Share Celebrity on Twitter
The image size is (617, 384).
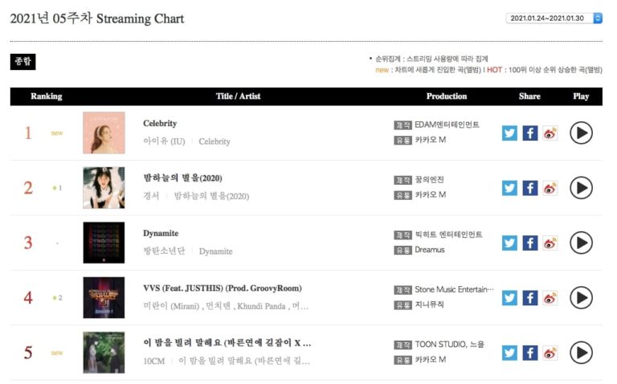click(x=509, y=133)
